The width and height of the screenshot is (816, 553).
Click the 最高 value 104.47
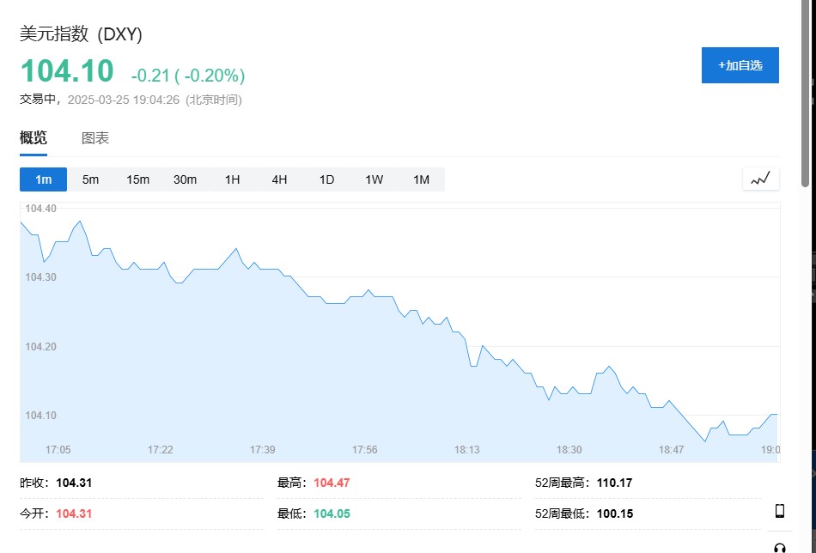(x=332, y=483)
